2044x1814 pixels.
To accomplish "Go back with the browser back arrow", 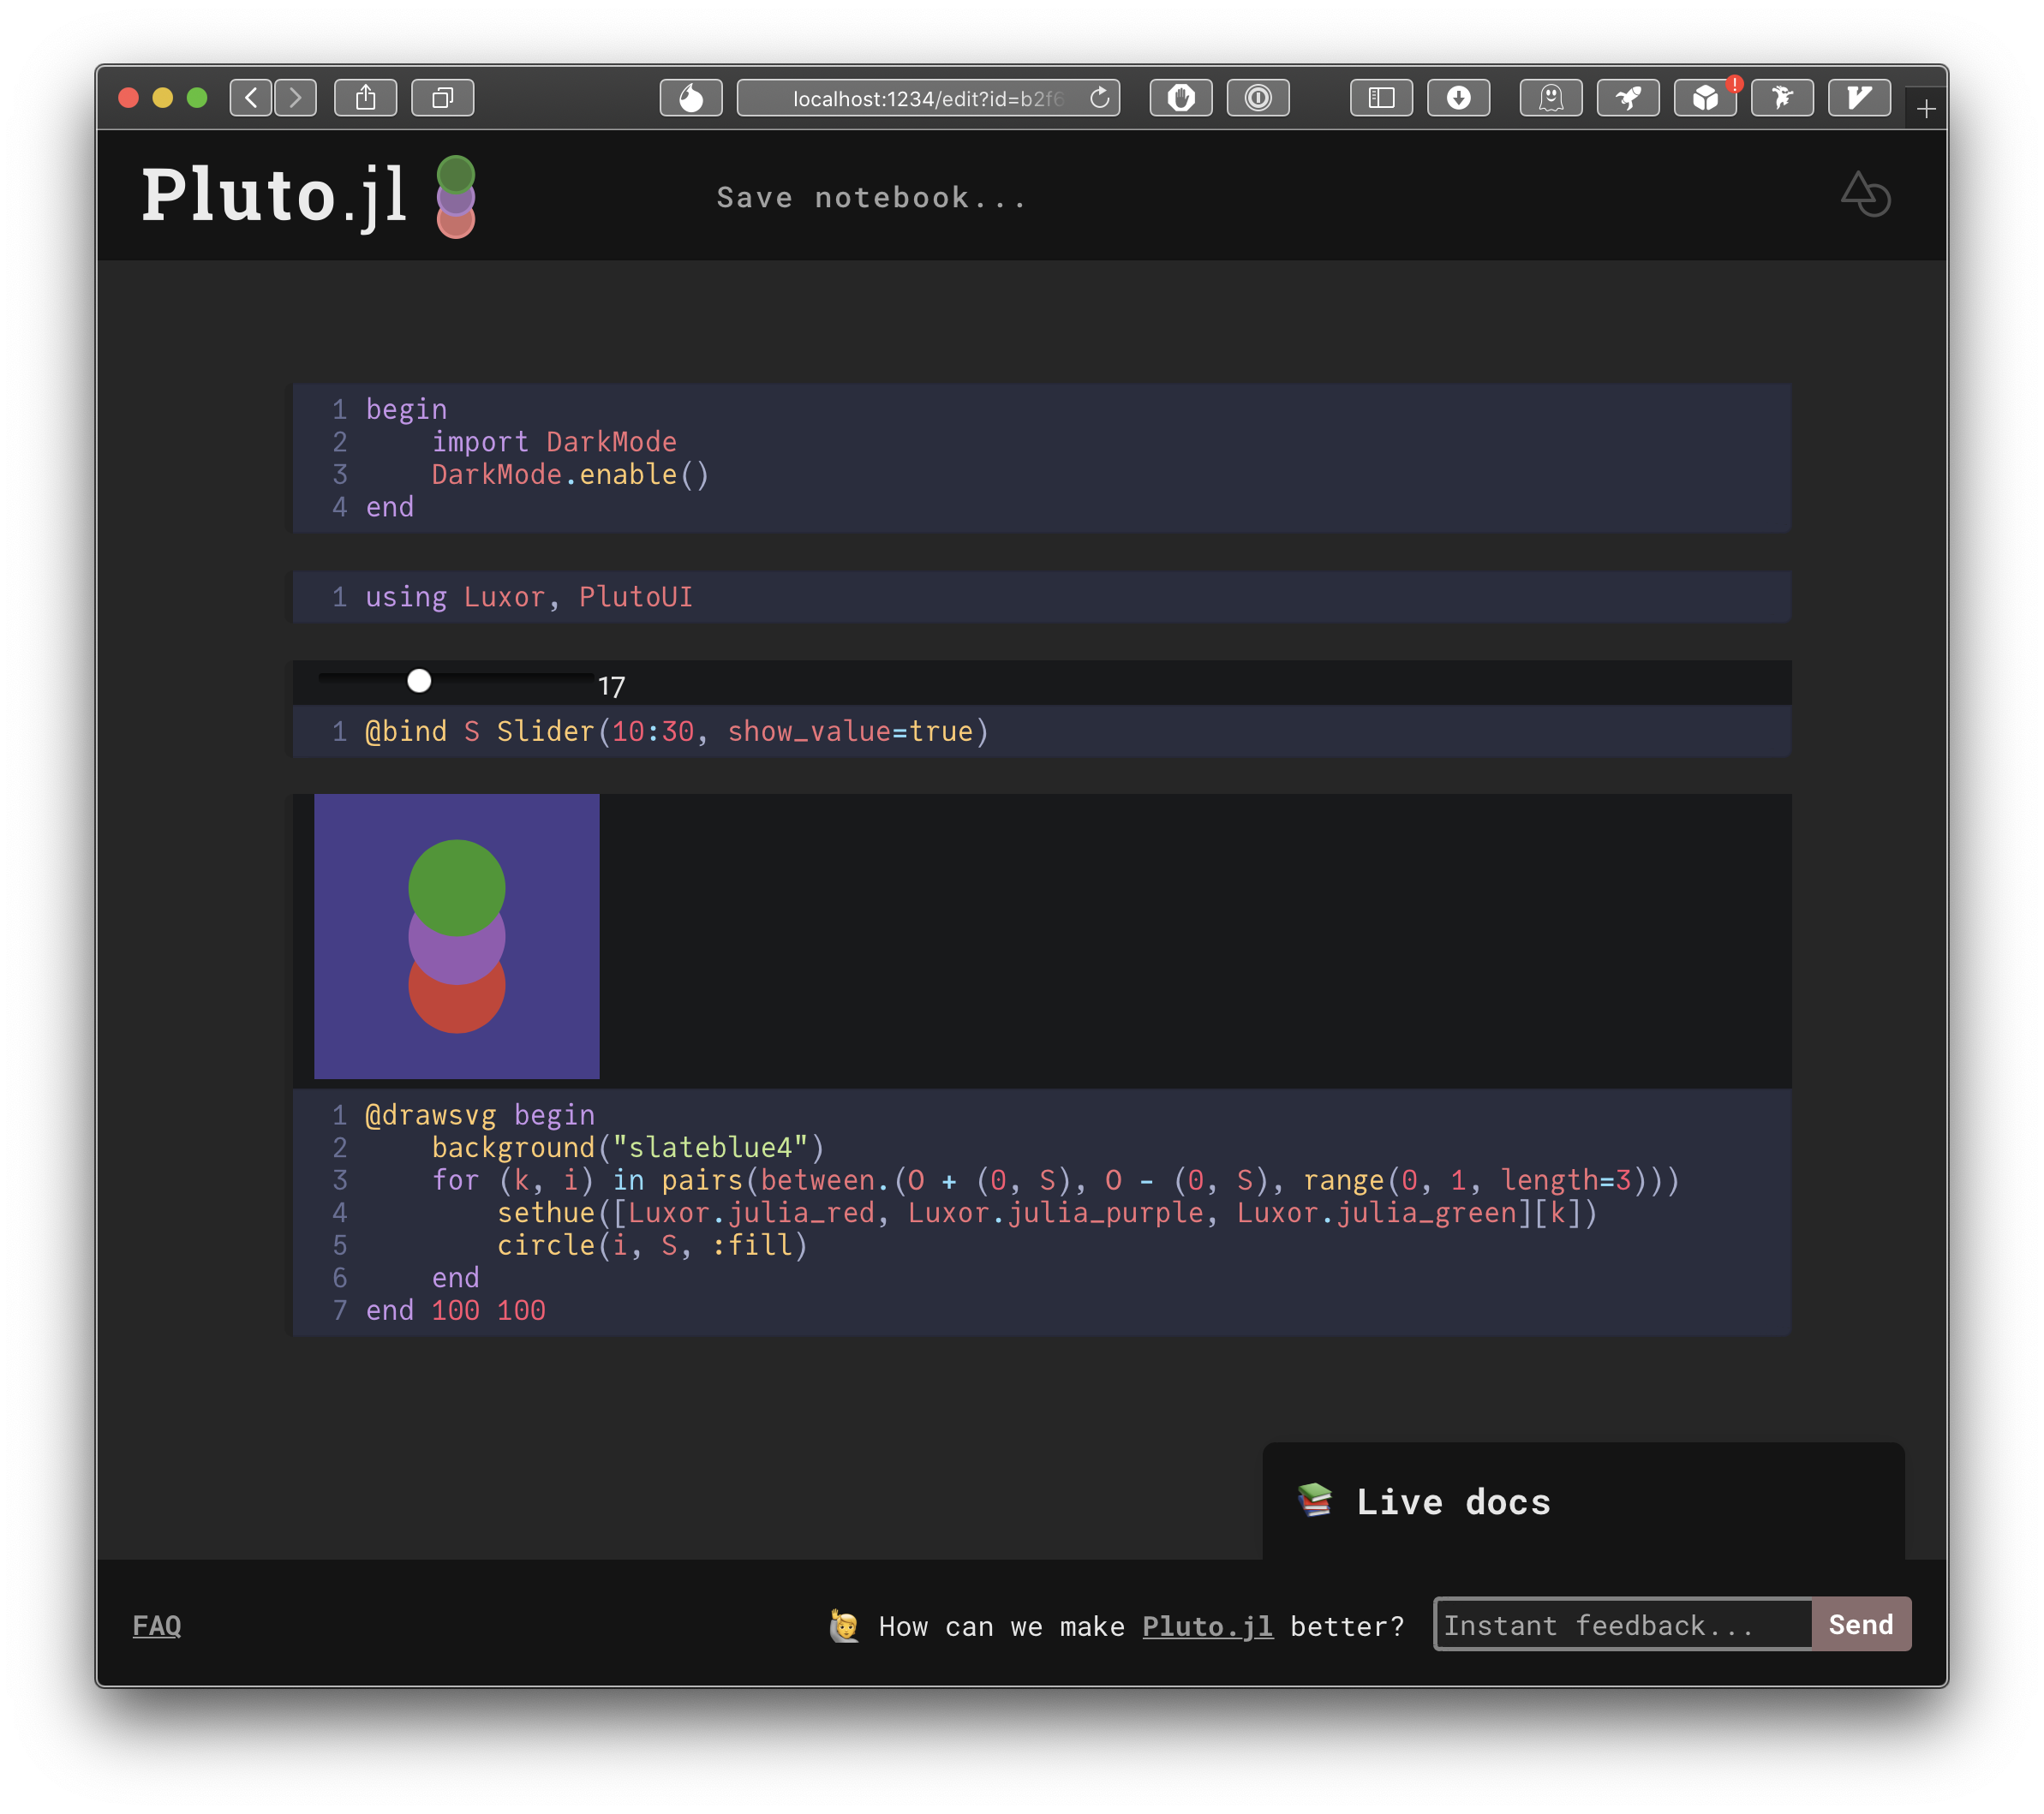I will (x=251, y=98).
